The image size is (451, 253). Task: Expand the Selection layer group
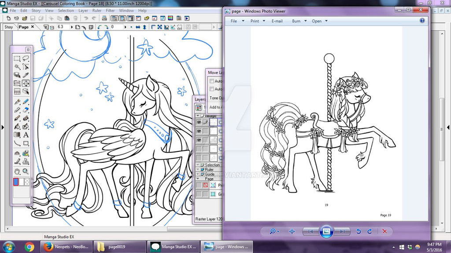click(198, 165)
